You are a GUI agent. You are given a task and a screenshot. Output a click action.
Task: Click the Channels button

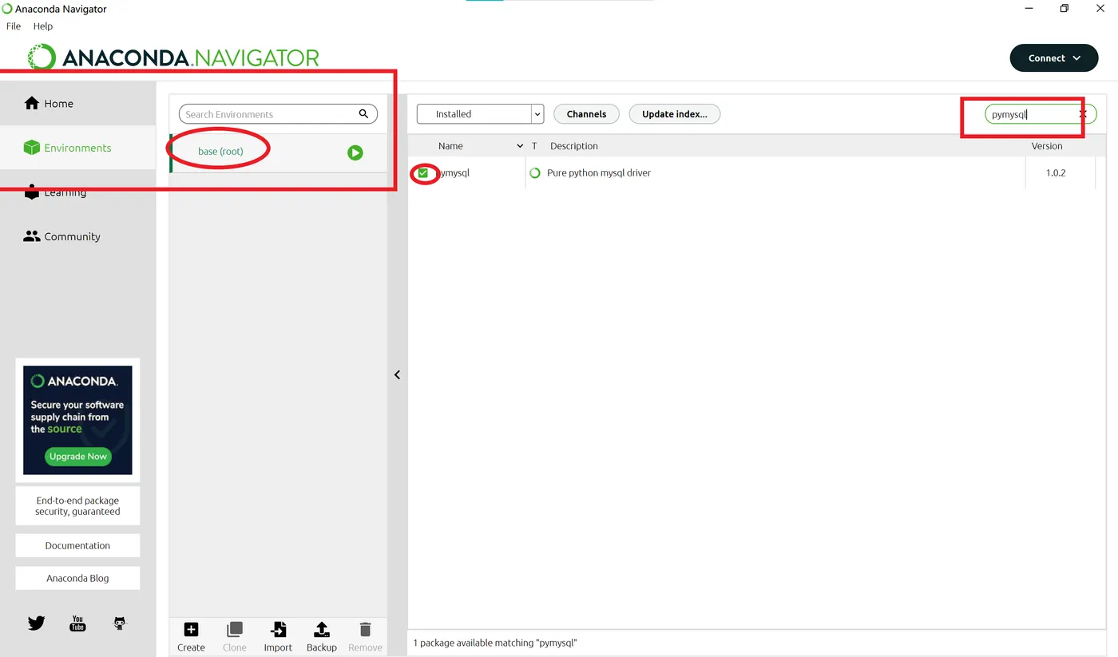pos(587,114)
